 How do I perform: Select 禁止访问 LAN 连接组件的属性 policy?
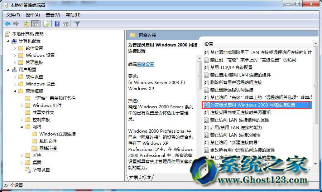(240, 120)
